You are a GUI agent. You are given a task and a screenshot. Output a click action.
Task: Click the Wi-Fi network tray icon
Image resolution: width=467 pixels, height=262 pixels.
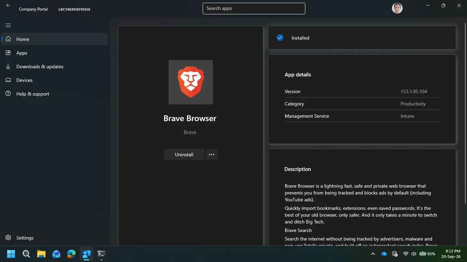[x=406, y=254]
